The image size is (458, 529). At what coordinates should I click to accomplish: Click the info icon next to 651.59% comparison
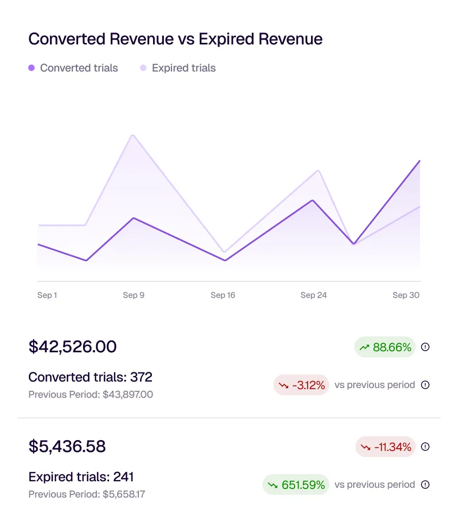[425, 485]
